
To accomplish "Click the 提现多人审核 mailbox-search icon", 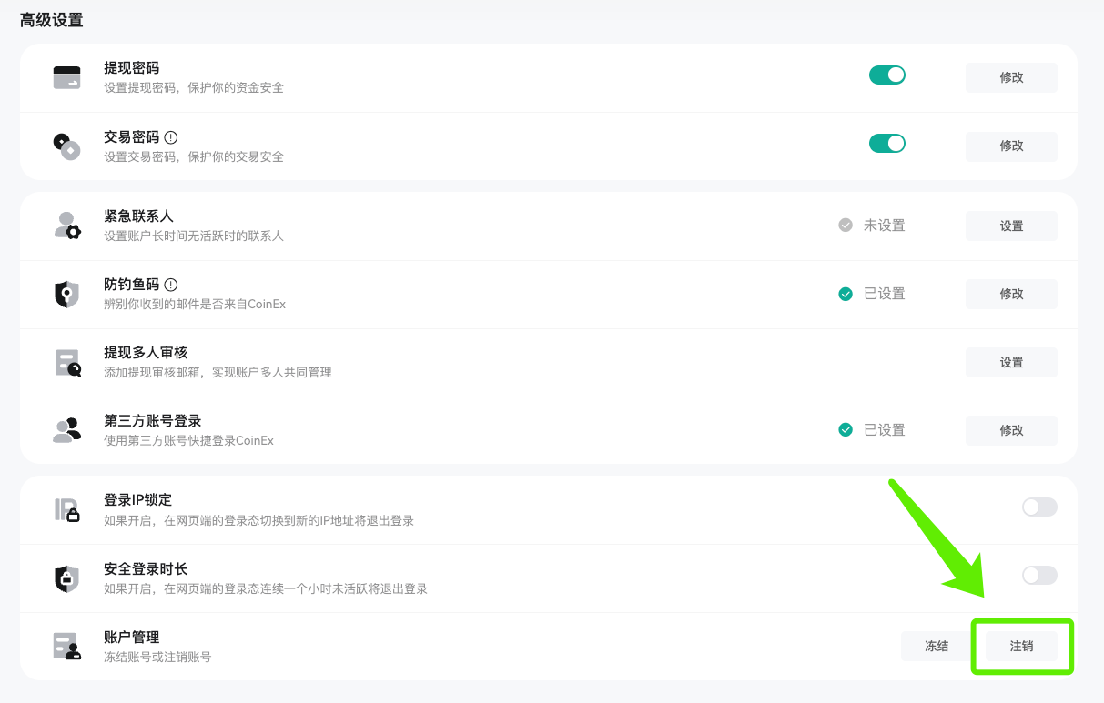I will pos(67,361).
